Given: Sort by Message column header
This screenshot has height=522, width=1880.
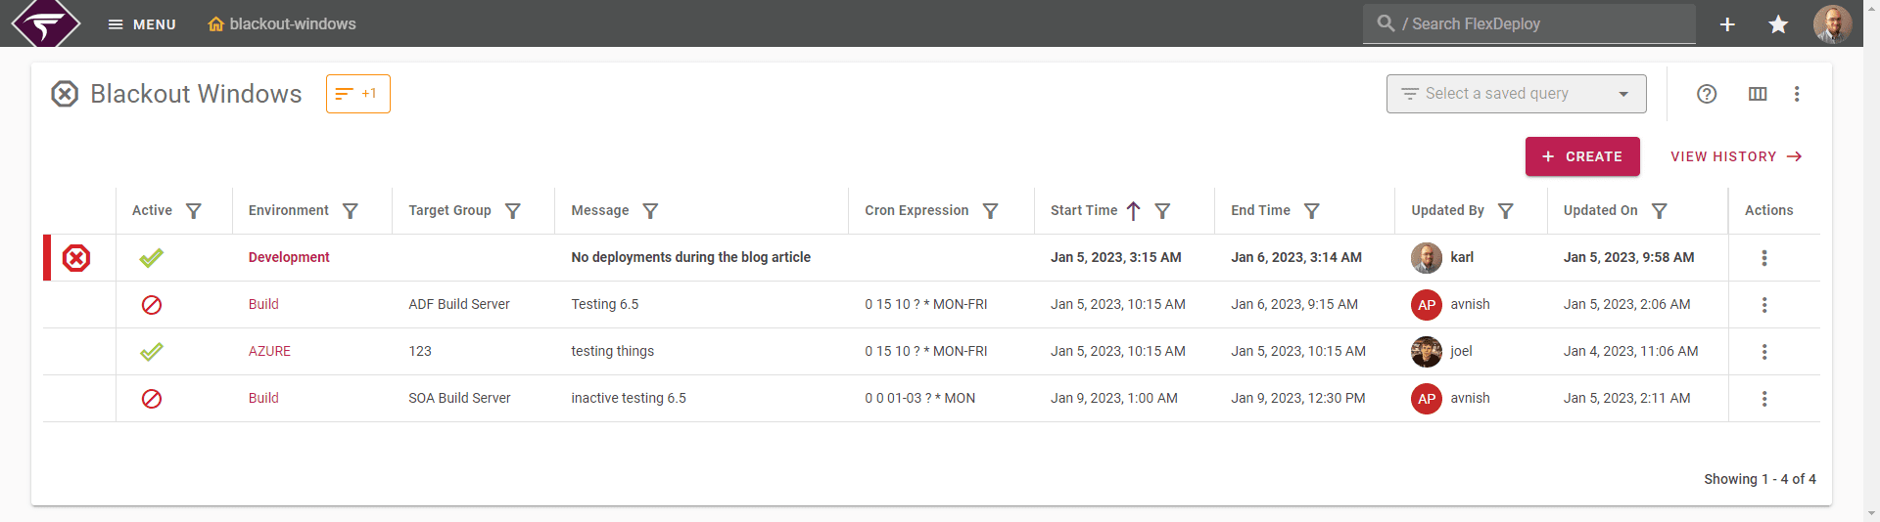Looking at the screenshot, I should (600, 210).
